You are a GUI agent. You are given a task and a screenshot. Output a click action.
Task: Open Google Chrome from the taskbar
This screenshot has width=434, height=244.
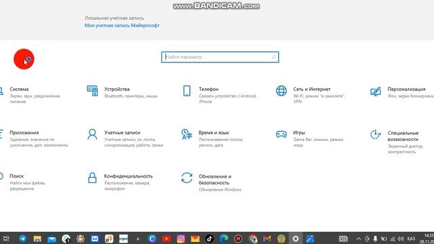[253, 239]
